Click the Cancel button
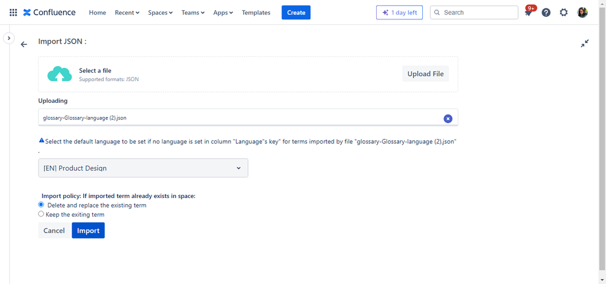The image size is (606, 284). coord(54,230)
